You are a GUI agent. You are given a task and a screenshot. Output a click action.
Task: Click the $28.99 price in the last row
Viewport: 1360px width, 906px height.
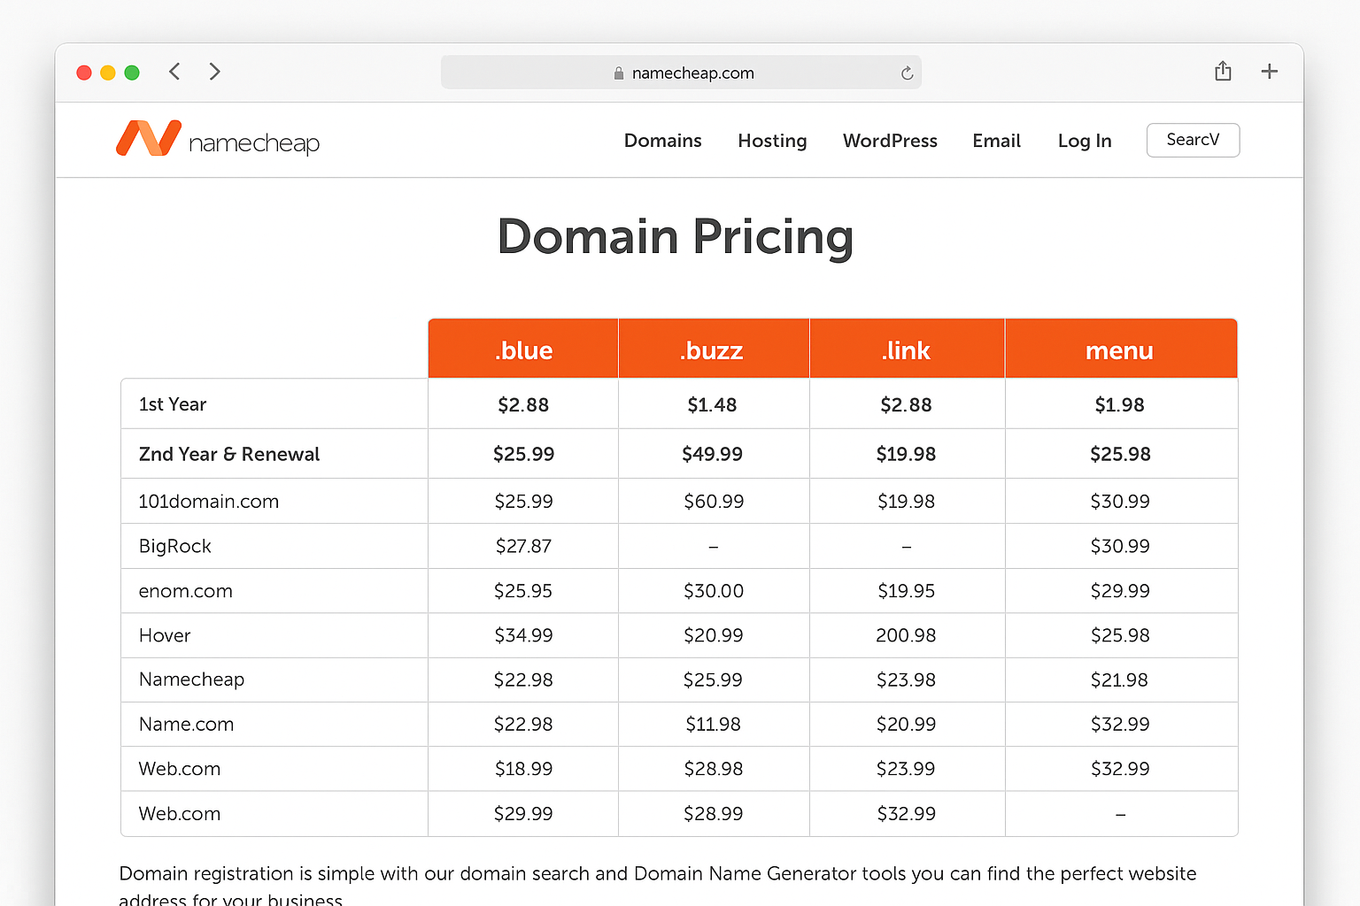[x=713, y=813]
